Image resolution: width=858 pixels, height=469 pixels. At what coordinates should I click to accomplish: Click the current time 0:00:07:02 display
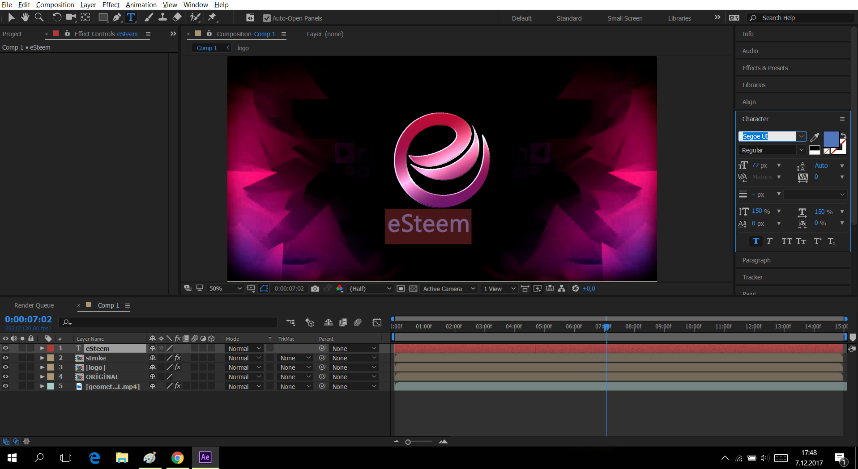point(28,319)
